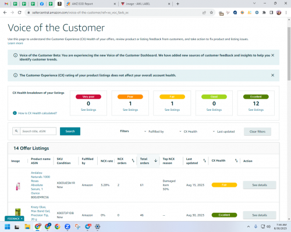Switch to the image - AWL LABEL tab
The height and width of the screenshot is (232, 291).
pos(138,3)
